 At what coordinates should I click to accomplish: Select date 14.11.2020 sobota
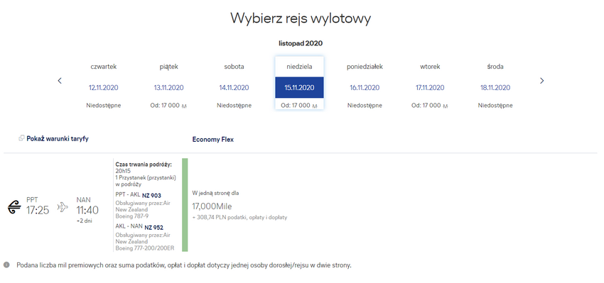click(234, 88)
